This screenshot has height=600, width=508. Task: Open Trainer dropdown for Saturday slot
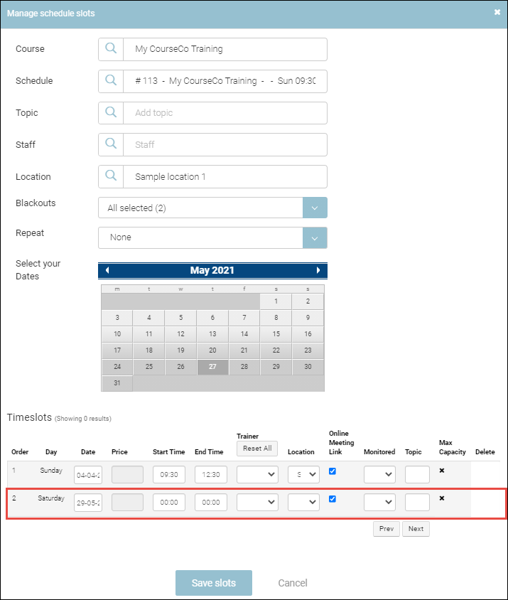tap(257, 502)
